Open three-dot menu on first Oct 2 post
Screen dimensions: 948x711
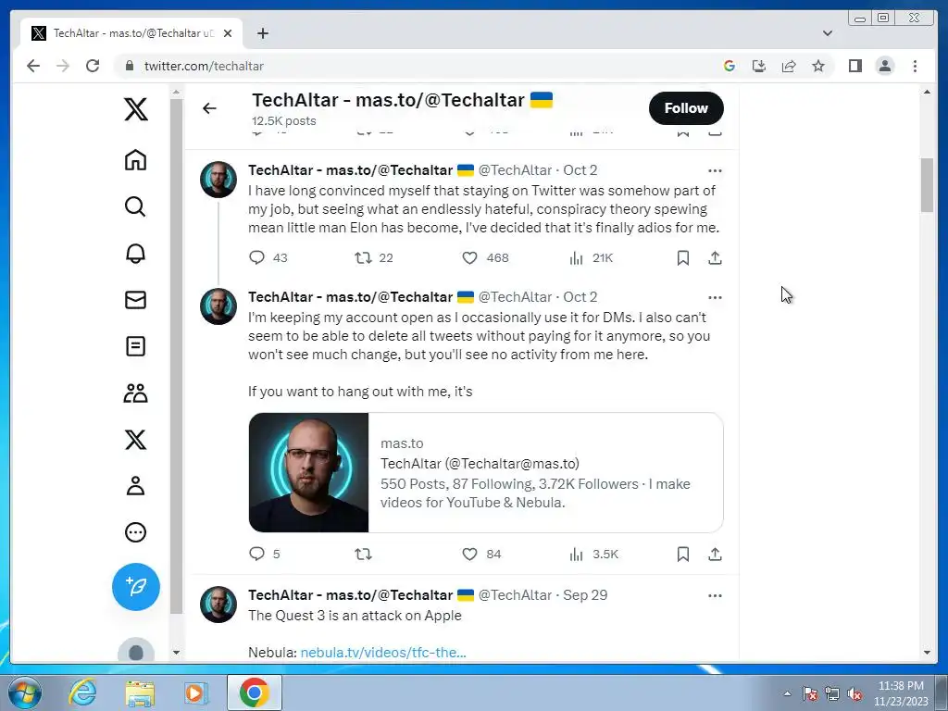coord(715,170)
